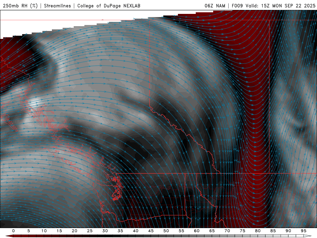Screen dimensions: 317x238
Task: Click the colorbar label '70'
Action: pos(227,231)
